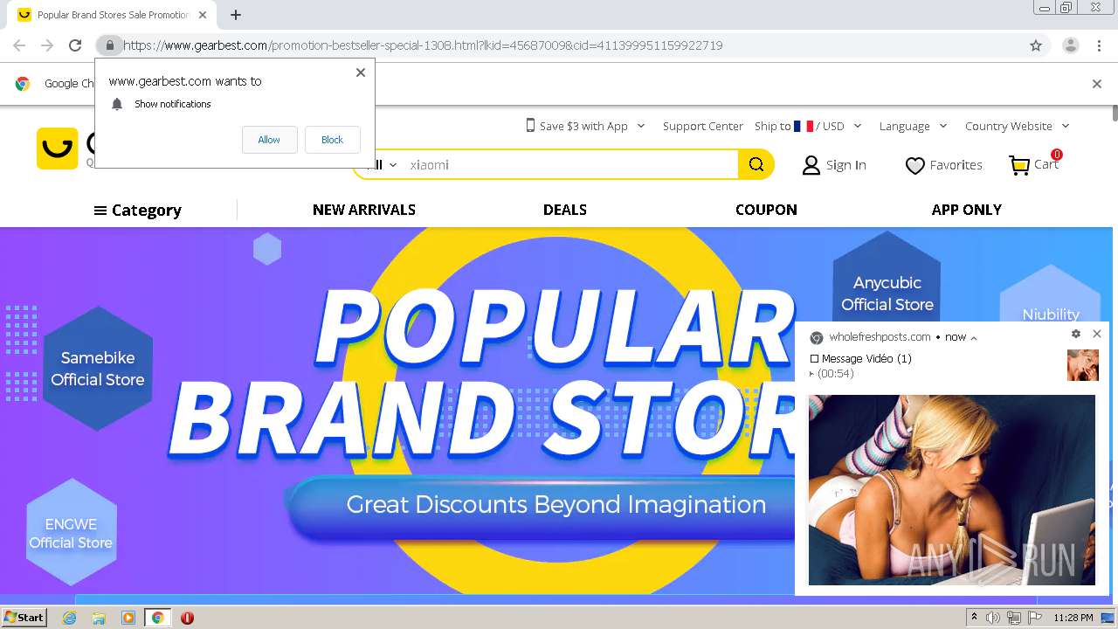Click the red security taskbar icon
Viewport: 1118px width, 629px height.
[187, 618]
